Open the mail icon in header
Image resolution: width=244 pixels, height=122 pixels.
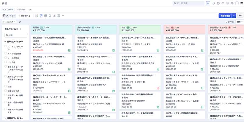pos(223,3)
